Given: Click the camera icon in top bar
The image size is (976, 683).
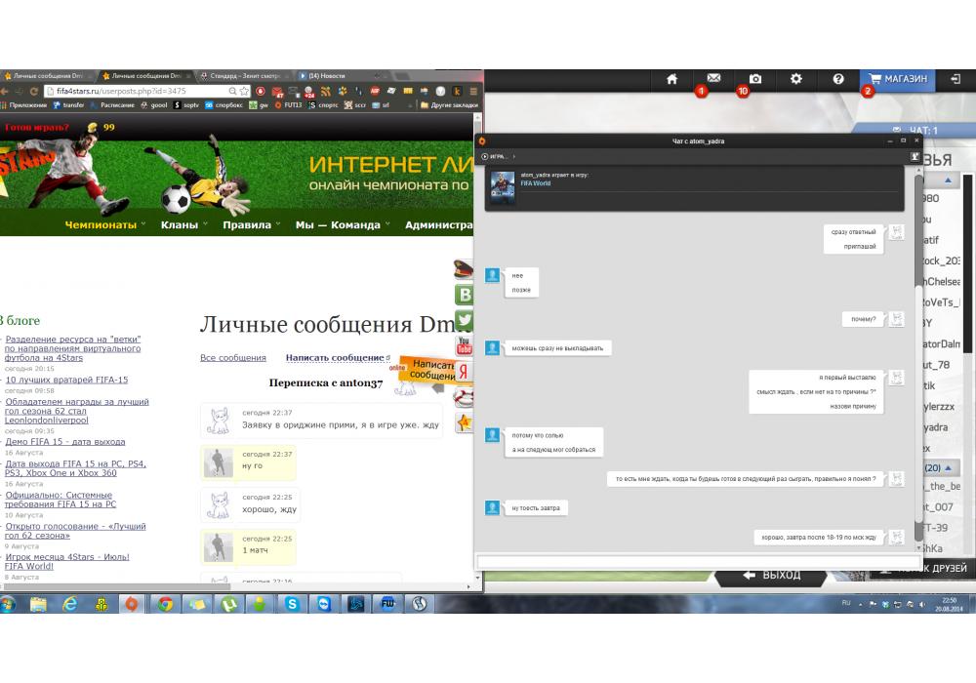Looking at the screenshot, I should click(x=754, y=79).
